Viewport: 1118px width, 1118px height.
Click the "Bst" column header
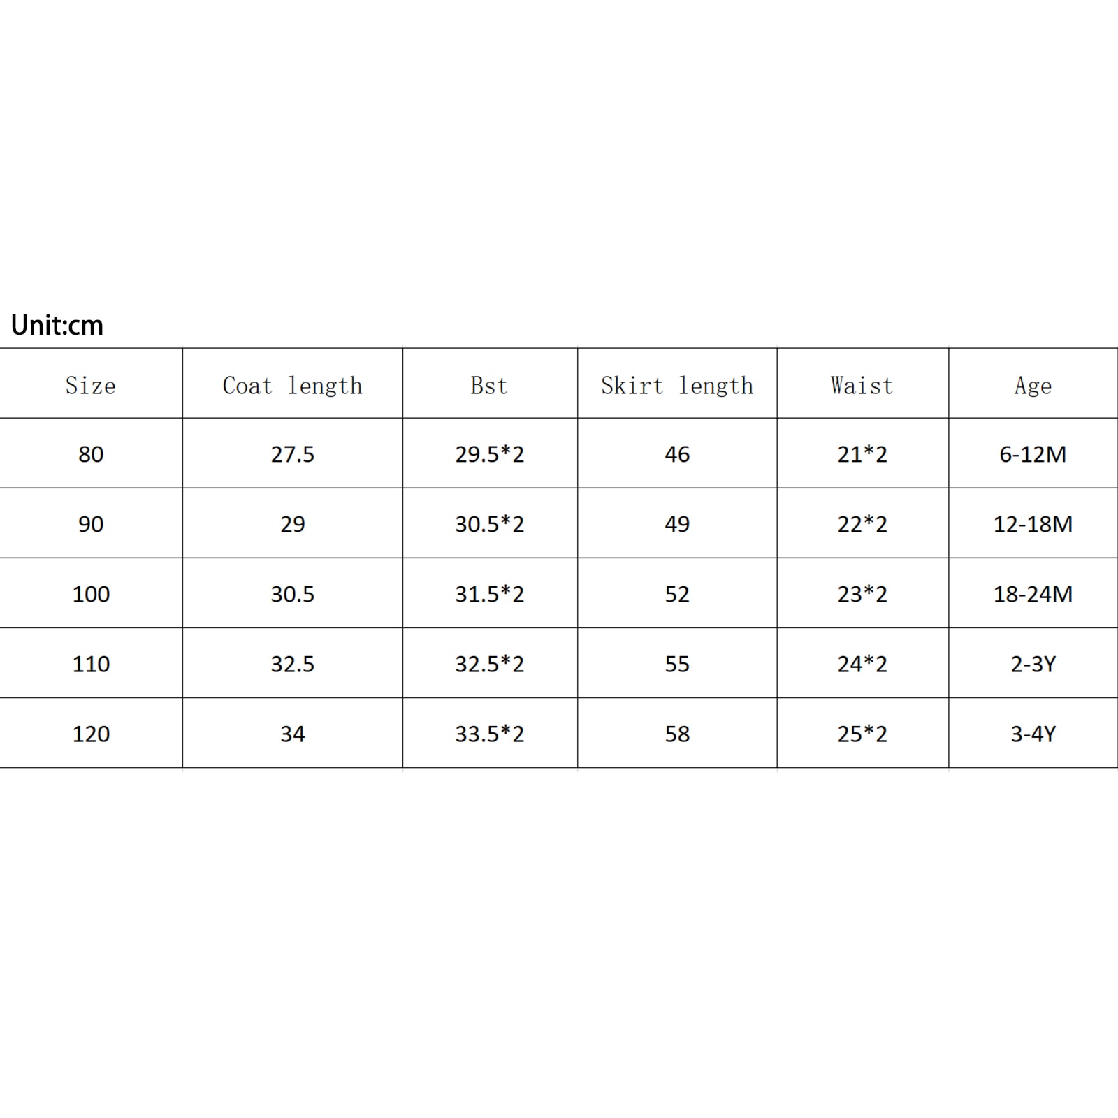[489, 385]
